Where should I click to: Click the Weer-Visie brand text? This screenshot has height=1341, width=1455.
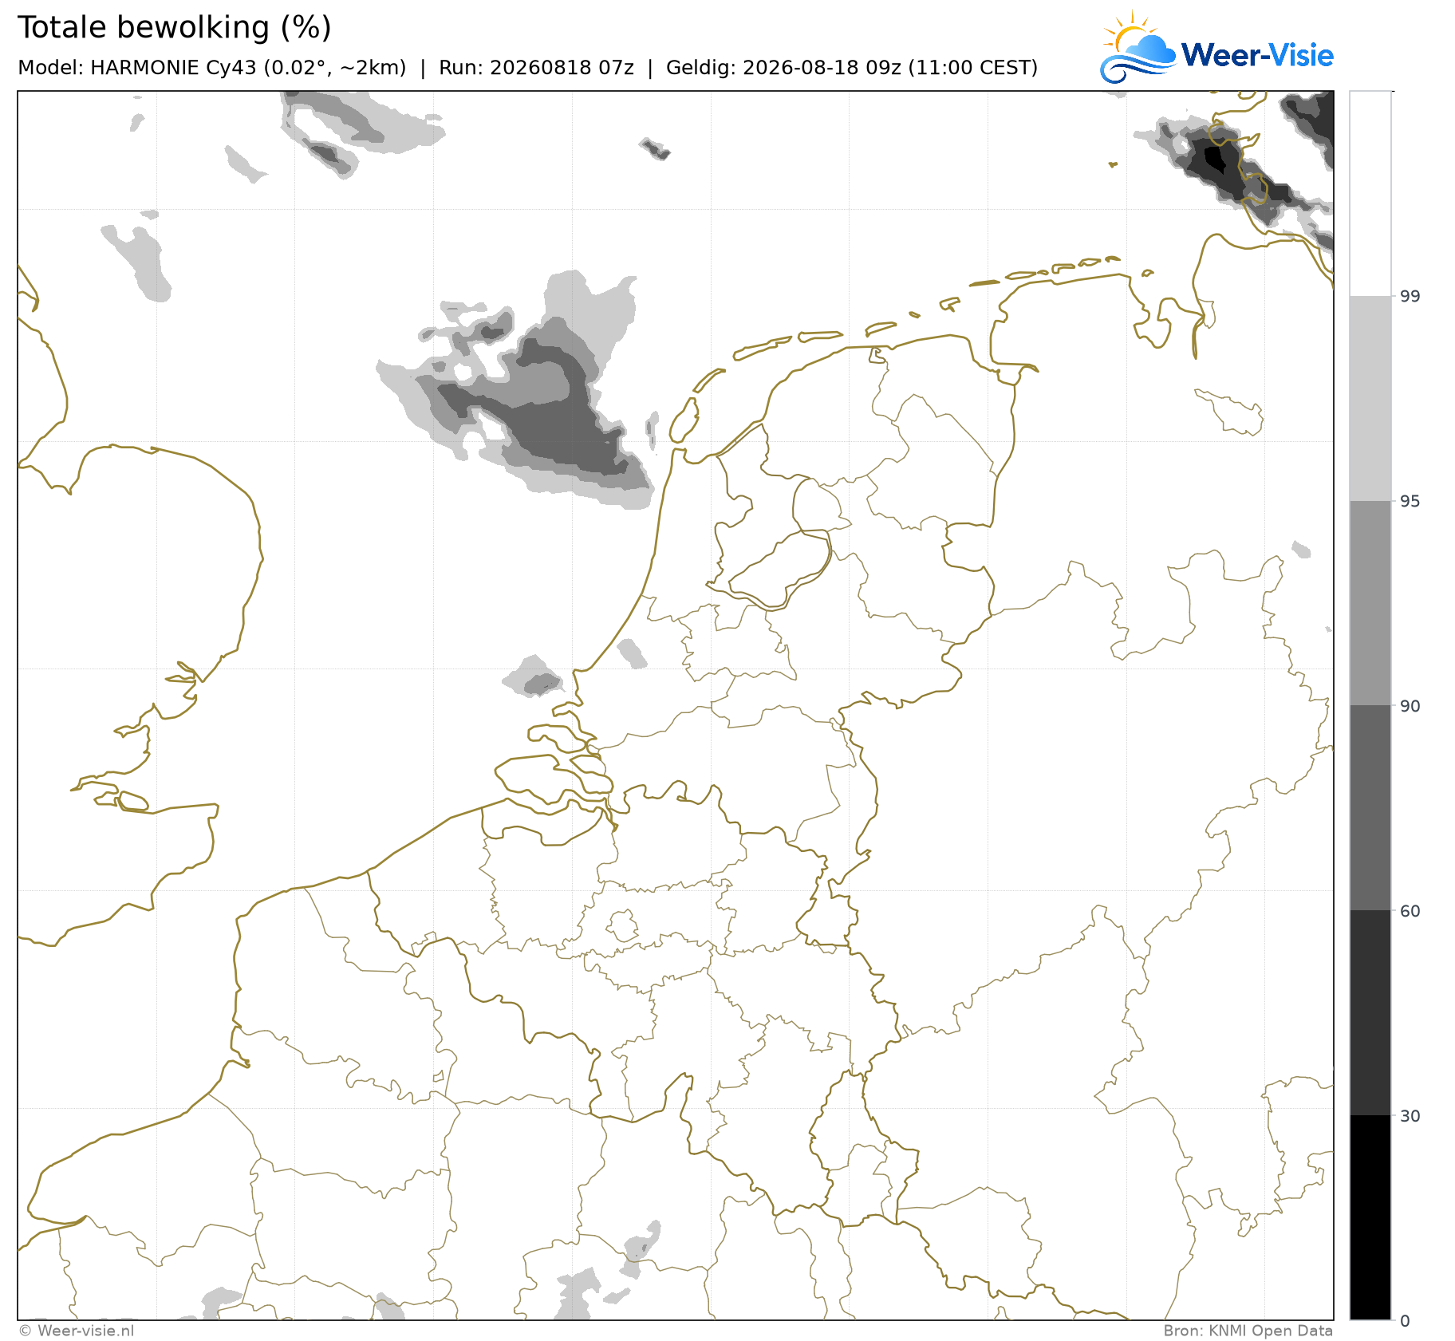tap(1257, 55)
